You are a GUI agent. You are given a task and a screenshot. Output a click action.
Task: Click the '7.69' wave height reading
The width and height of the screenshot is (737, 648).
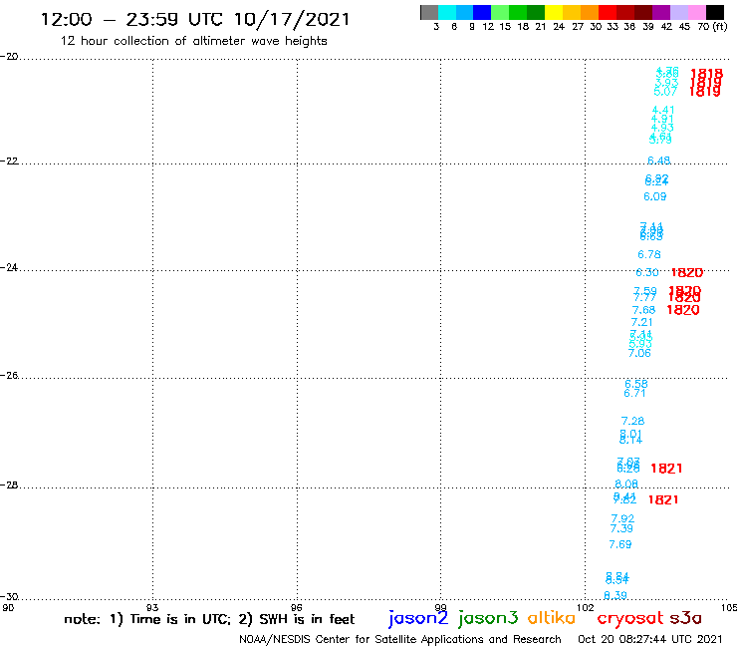pyautogui.click(x=619, y=544)
